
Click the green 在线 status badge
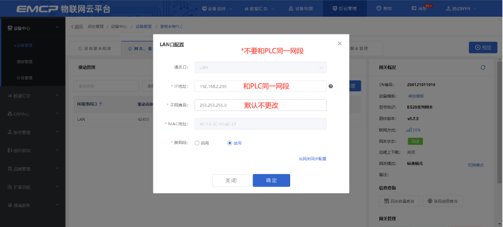[x=415, y=141]
